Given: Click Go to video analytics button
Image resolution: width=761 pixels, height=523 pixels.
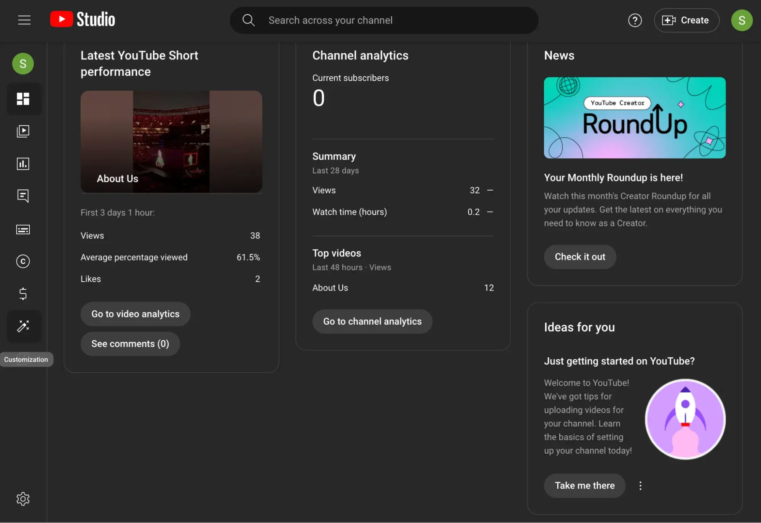Looking at the screenshot, I should [135, 314].
